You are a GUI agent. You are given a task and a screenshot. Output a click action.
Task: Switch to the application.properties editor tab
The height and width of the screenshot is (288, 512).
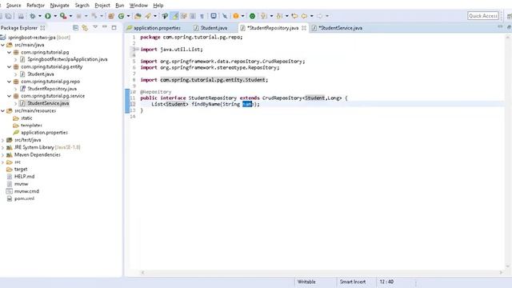[154, 28]
